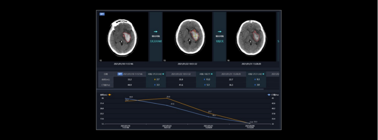Select the 2021/01/22 10:51:32 table column header
This screenshot has width=378, height=140.
point(181,74)
